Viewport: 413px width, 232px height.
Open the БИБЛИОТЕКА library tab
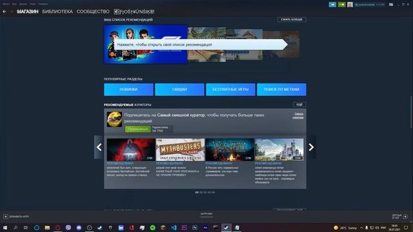(57, 12)
